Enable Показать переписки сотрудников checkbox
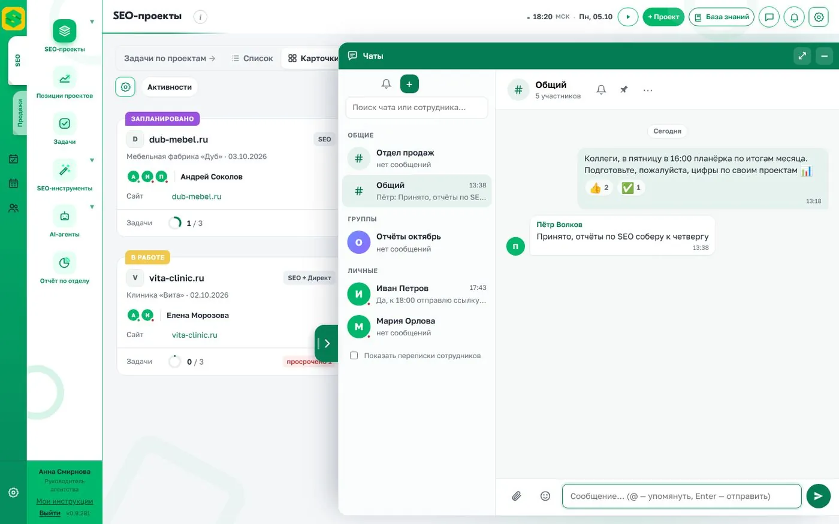Screen dimensions: 839x524 point(354,356)
